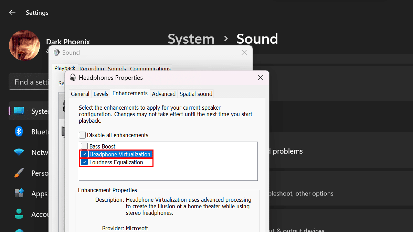Check the Bass Boost checkbox

click(x=84, y=146)
